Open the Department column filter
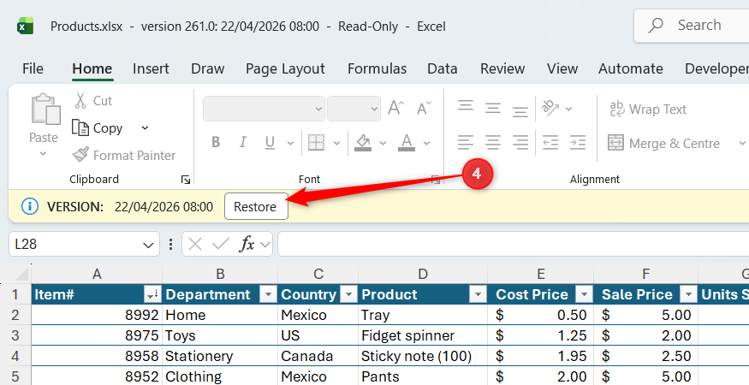This screenshot has height=385, width=749. coord(269,294)
